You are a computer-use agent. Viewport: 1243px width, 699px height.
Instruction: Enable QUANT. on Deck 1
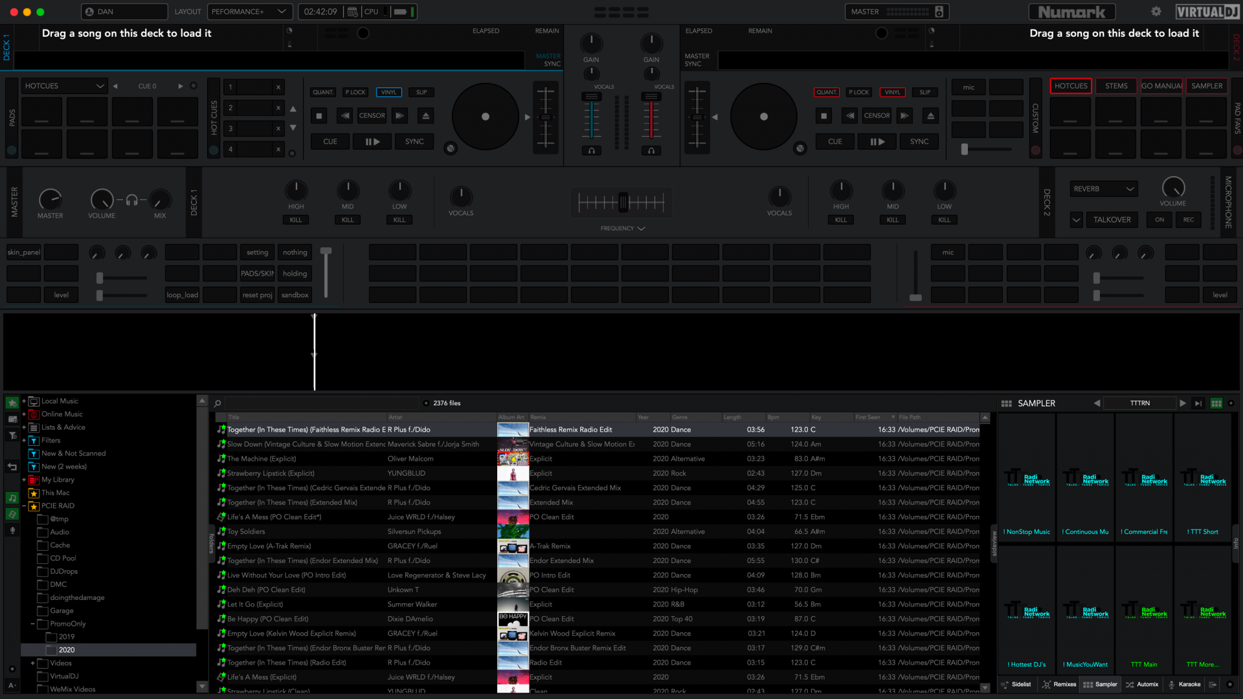click(x=323, y=93)
